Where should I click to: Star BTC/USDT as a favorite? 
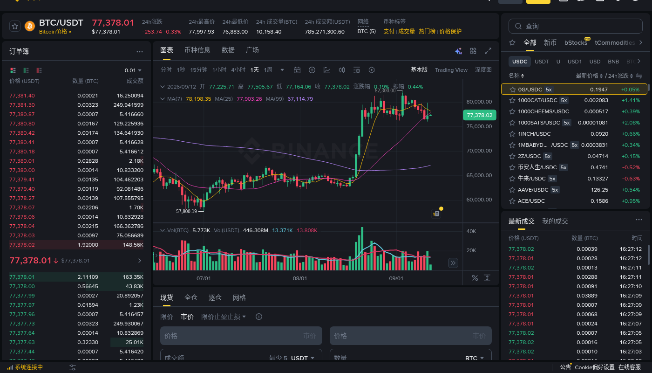(15, 26)
